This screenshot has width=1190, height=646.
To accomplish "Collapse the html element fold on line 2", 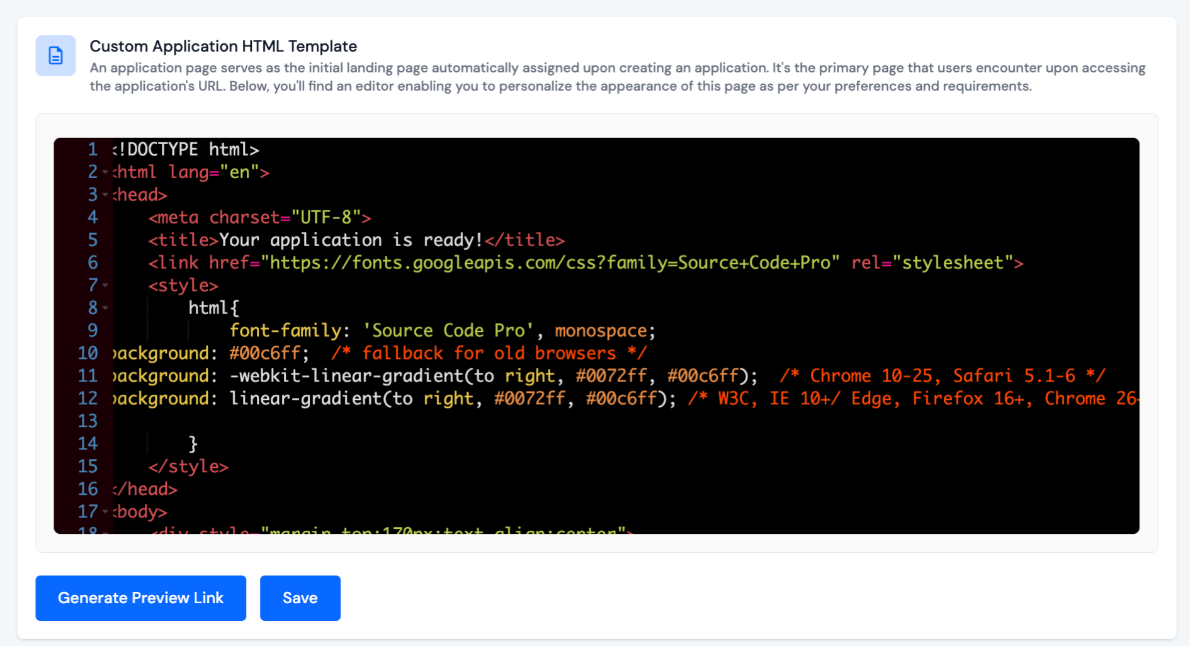I will [x=105, y=172].
